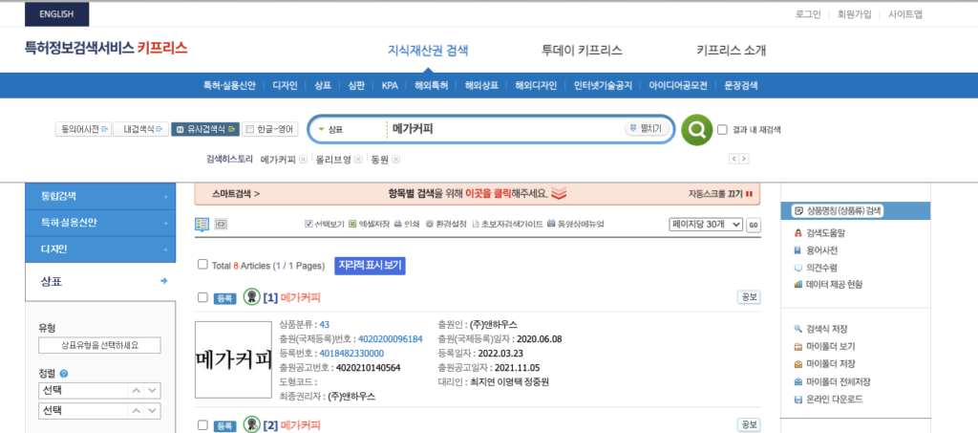Viewport: 978px width, 433px height.
Task: Click the search input containing 메가커피
Action: pos(505,130)
